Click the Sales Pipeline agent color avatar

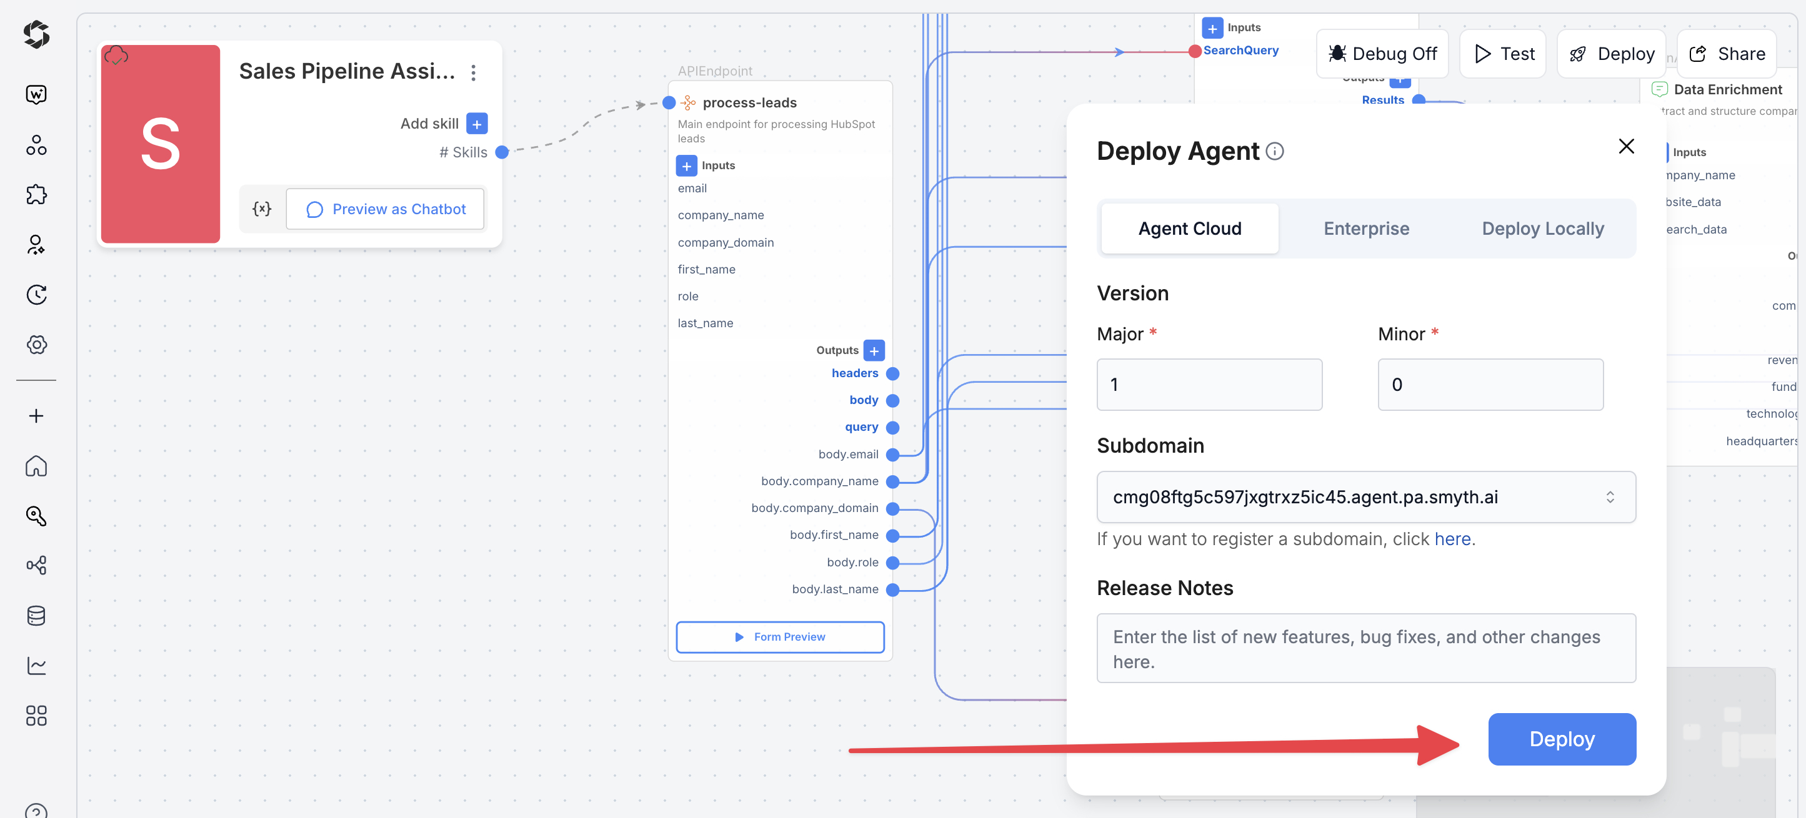click(160, 144)
